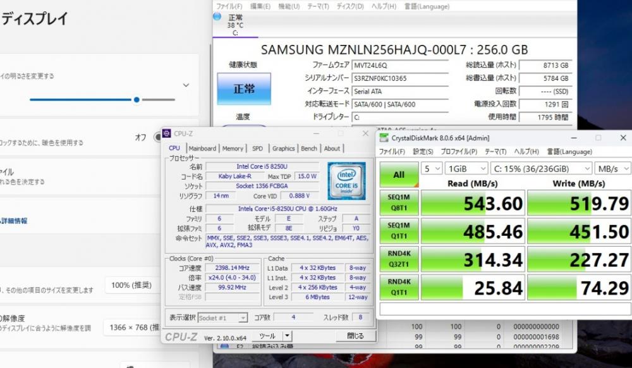This screenshot has width=632, height=368.
Task: Click the 519.79 sequential write result
Action: 579,203
